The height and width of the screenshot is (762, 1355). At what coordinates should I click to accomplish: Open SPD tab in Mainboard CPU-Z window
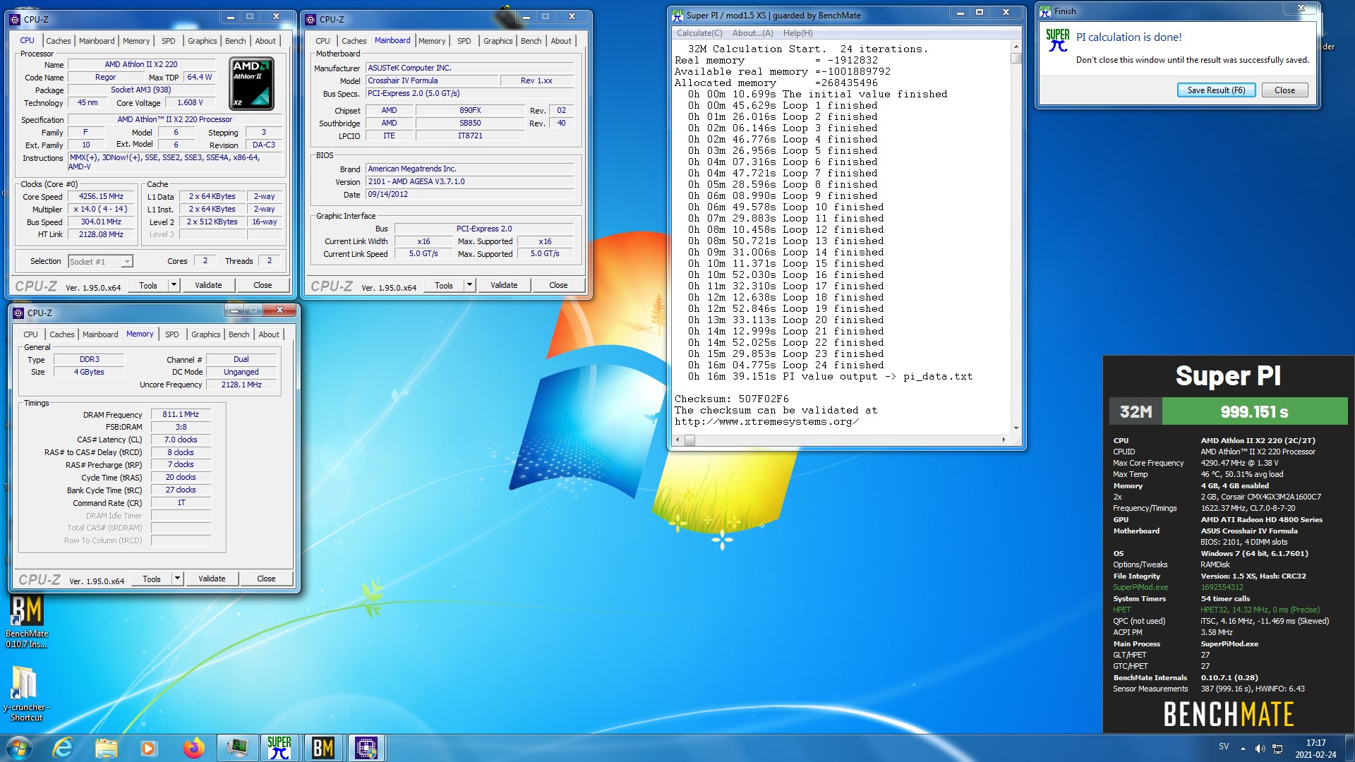tap(464, 41)
